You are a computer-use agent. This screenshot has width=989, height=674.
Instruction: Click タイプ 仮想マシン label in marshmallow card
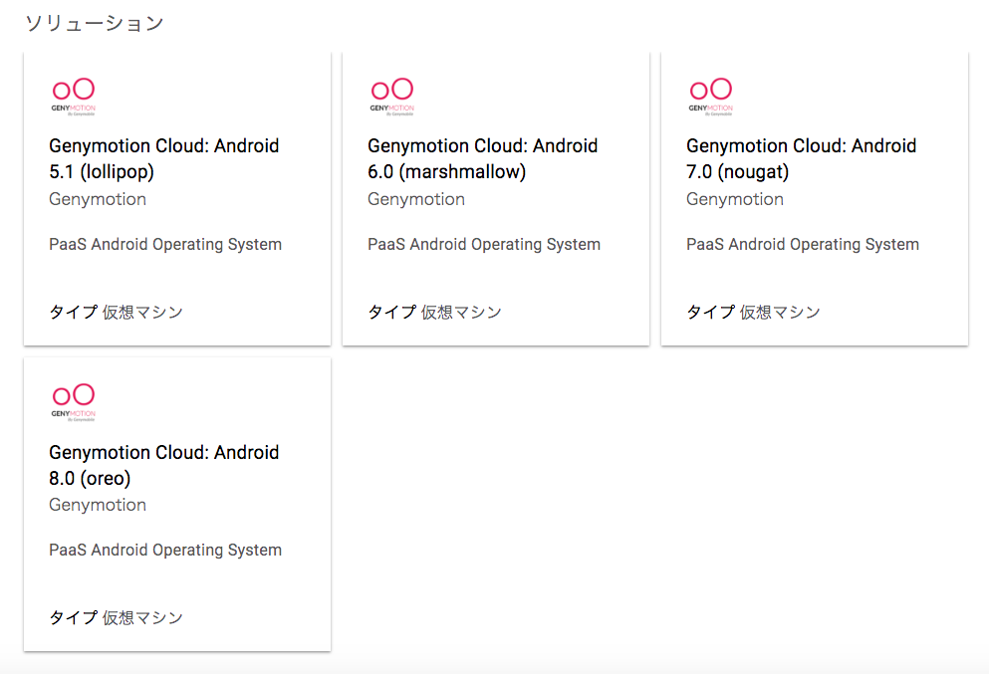pyautogui.click(x=434, y=312)
